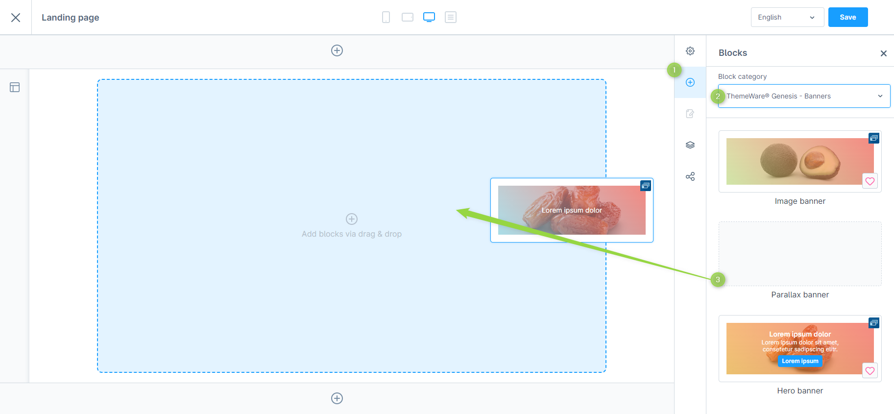
Task: Select the Image banner thumbnail
Action: tap(800, 161)
